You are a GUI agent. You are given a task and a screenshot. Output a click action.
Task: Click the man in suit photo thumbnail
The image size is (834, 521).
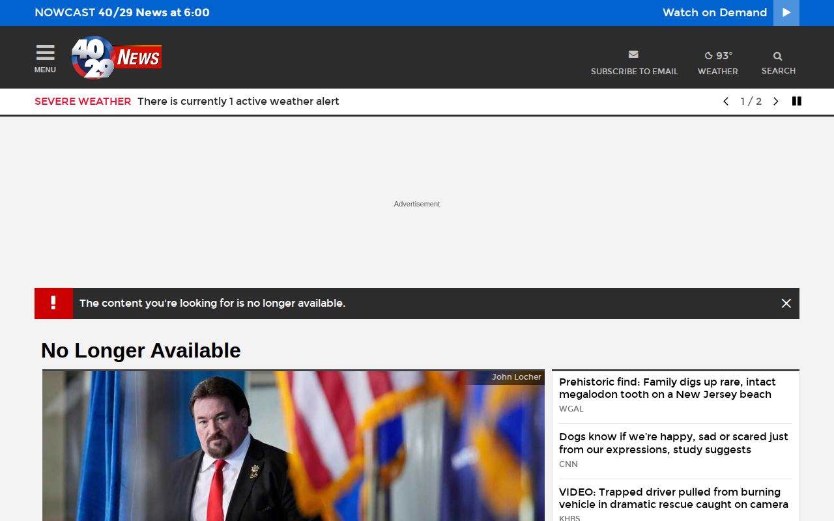click(293, 446)
